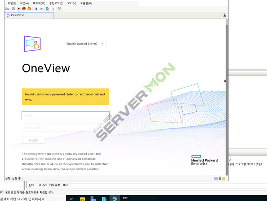Click the vertical scrollbar of the OneView page
The height and width of the screenshot is (201, 267).
[227, 100]
